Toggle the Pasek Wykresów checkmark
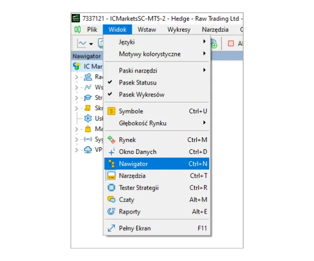The width and height of the screenshot is (314, 261). click(110, 94)
